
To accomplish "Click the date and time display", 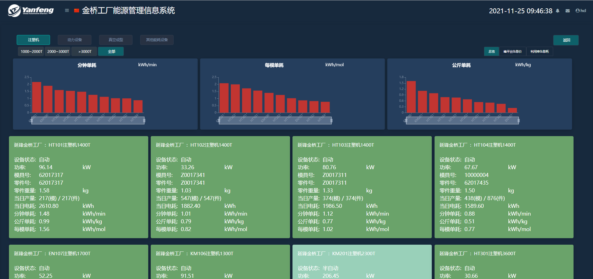I will point(521,11).
